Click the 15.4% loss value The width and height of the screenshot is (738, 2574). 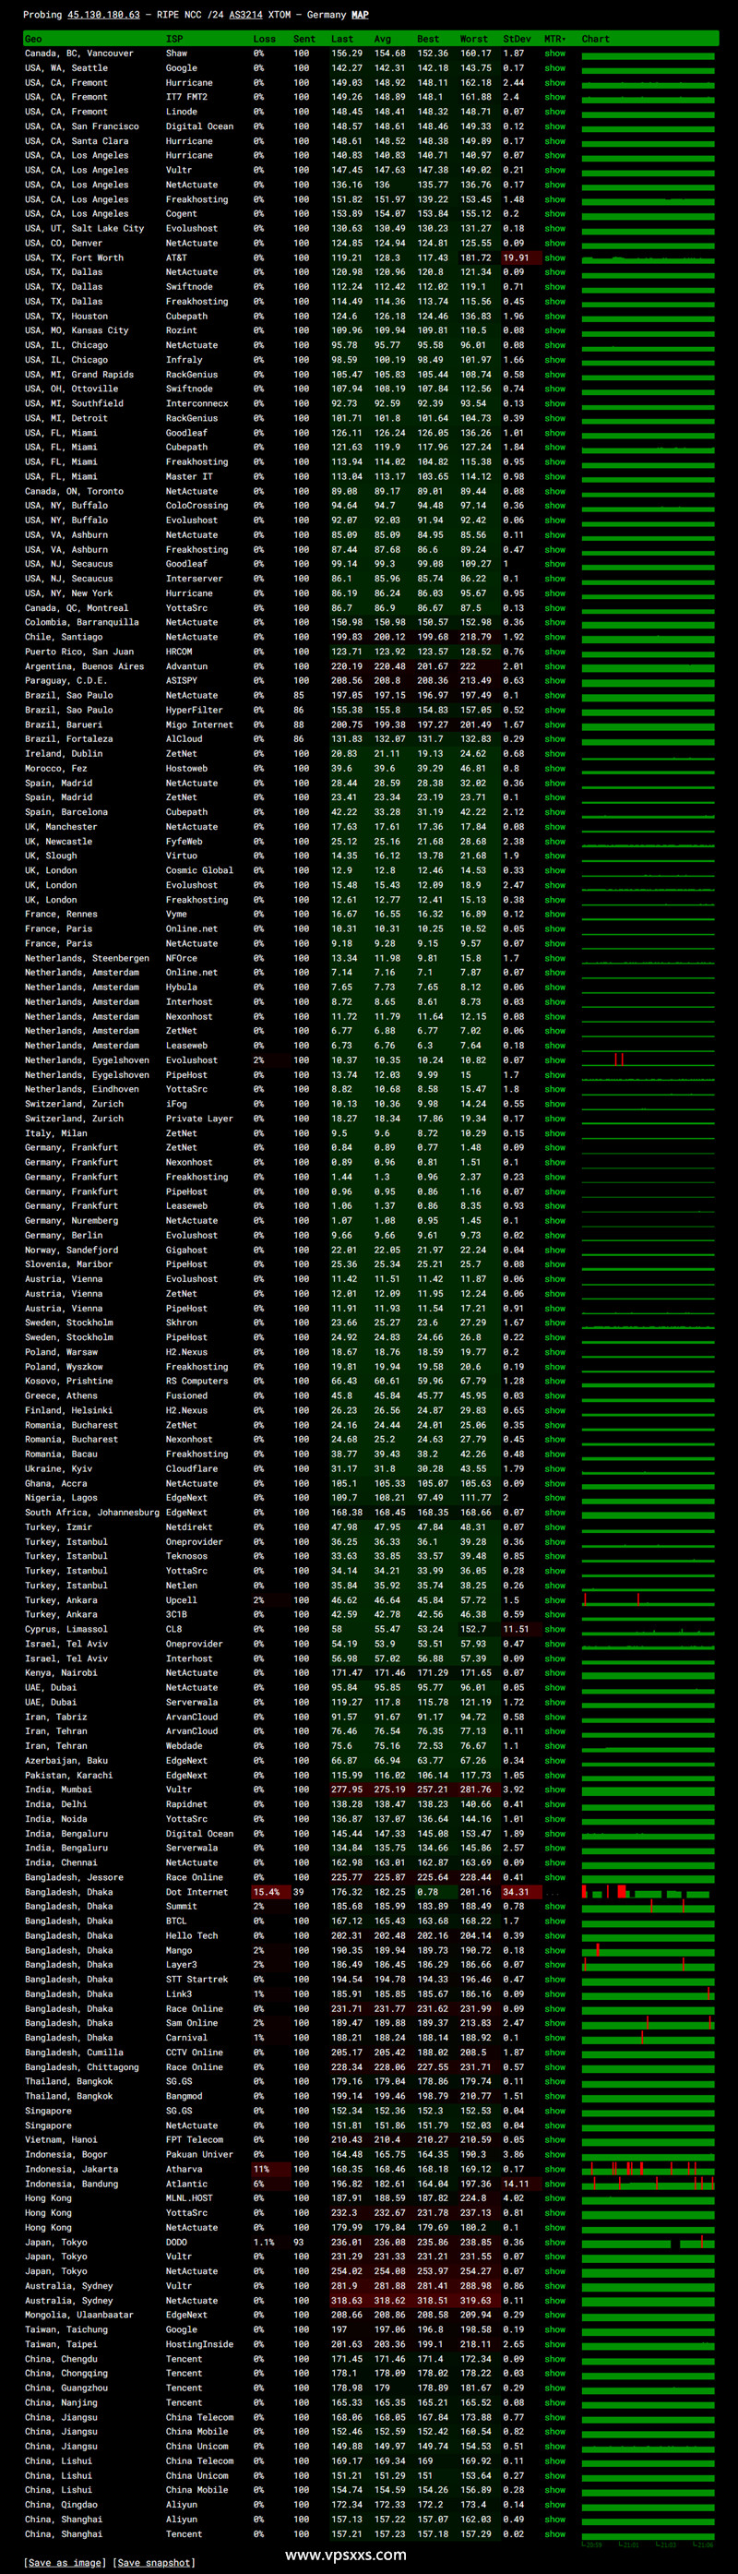click(267, 1892)
